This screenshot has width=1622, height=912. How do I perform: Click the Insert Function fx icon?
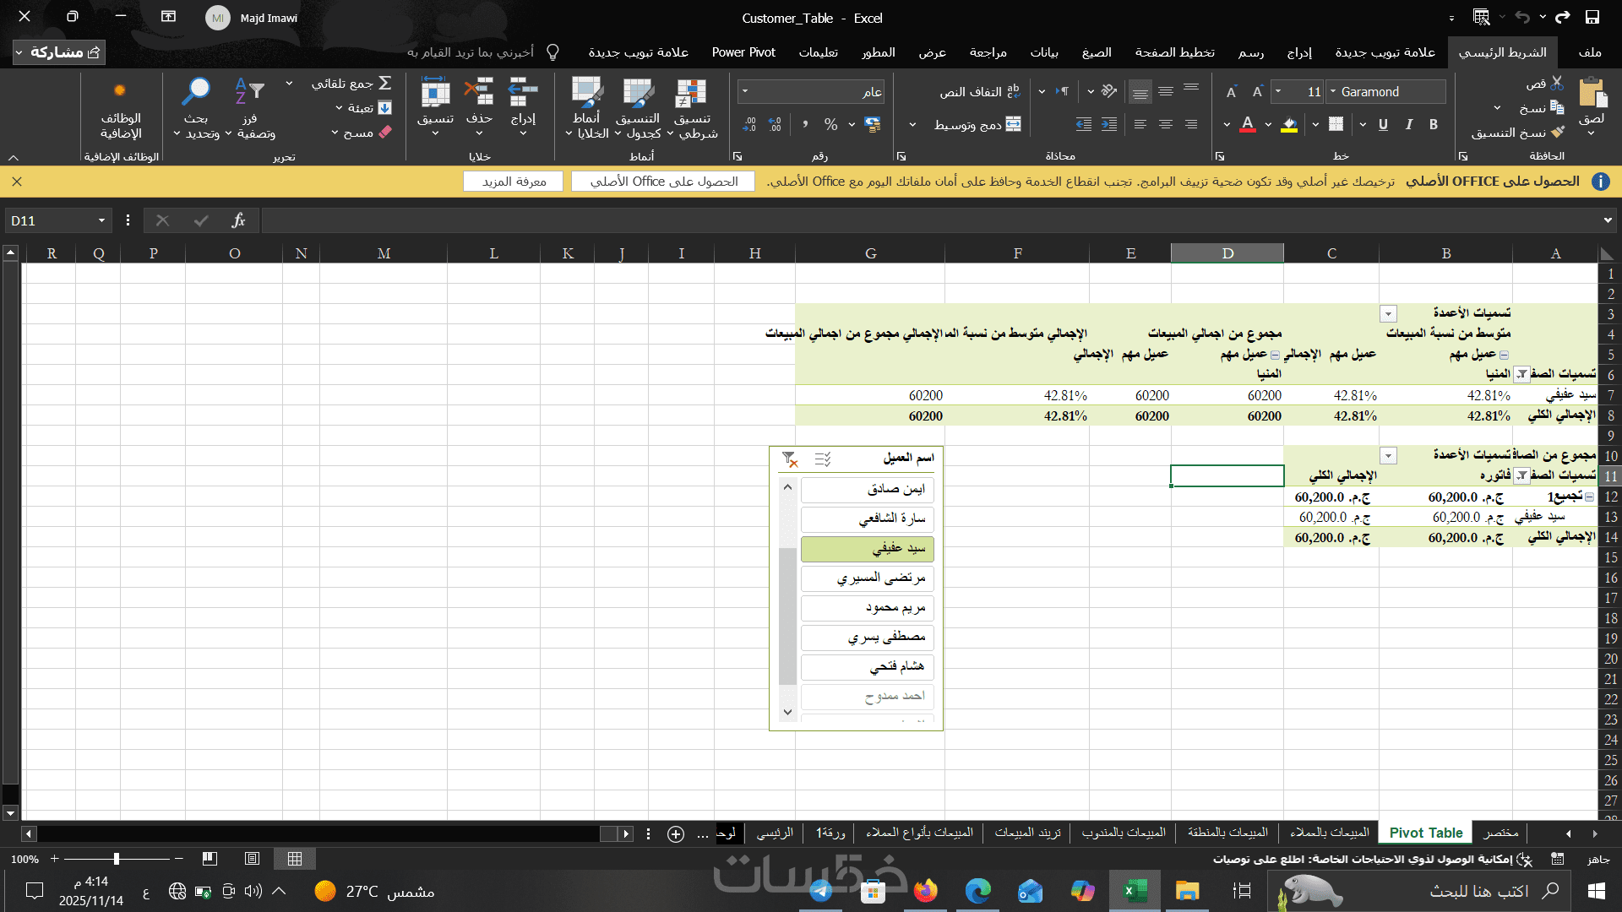click(x=238, y=220)
